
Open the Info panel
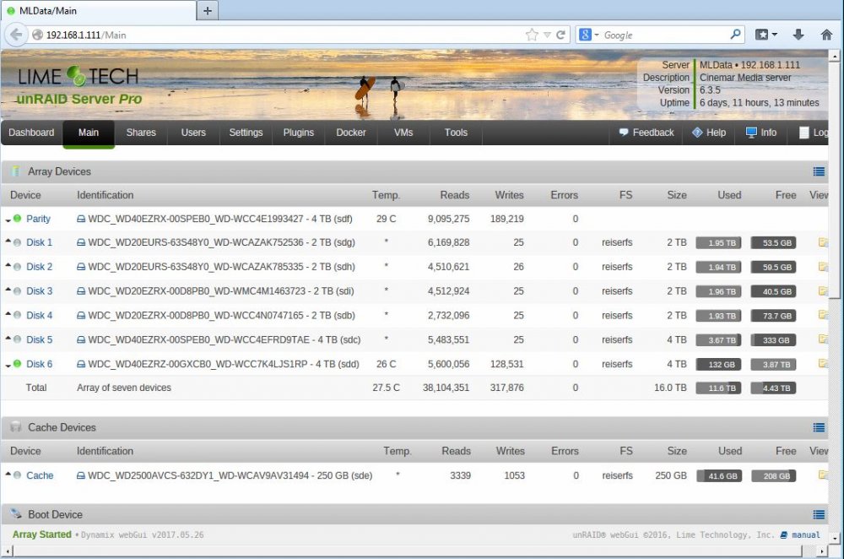761,133
